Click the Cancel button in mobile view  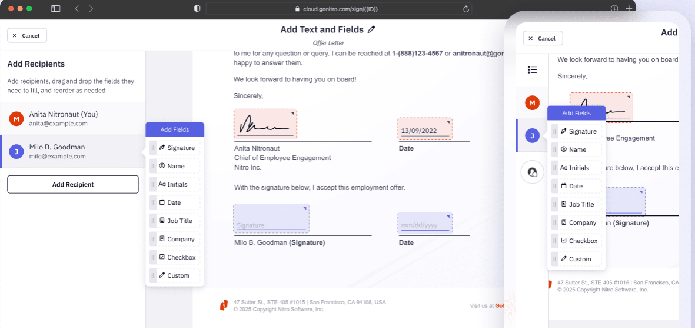[543, 39]
